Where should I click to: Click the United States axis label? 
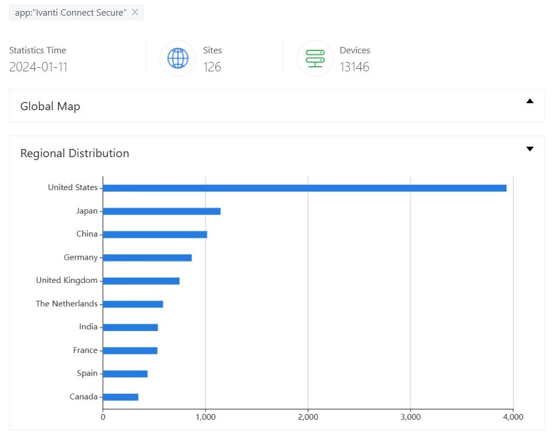coord(73,187)
